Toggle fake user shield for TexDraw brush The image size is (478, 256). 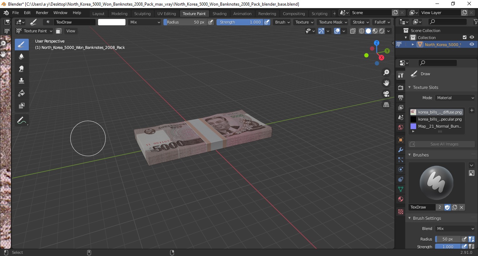coord(447,207)
